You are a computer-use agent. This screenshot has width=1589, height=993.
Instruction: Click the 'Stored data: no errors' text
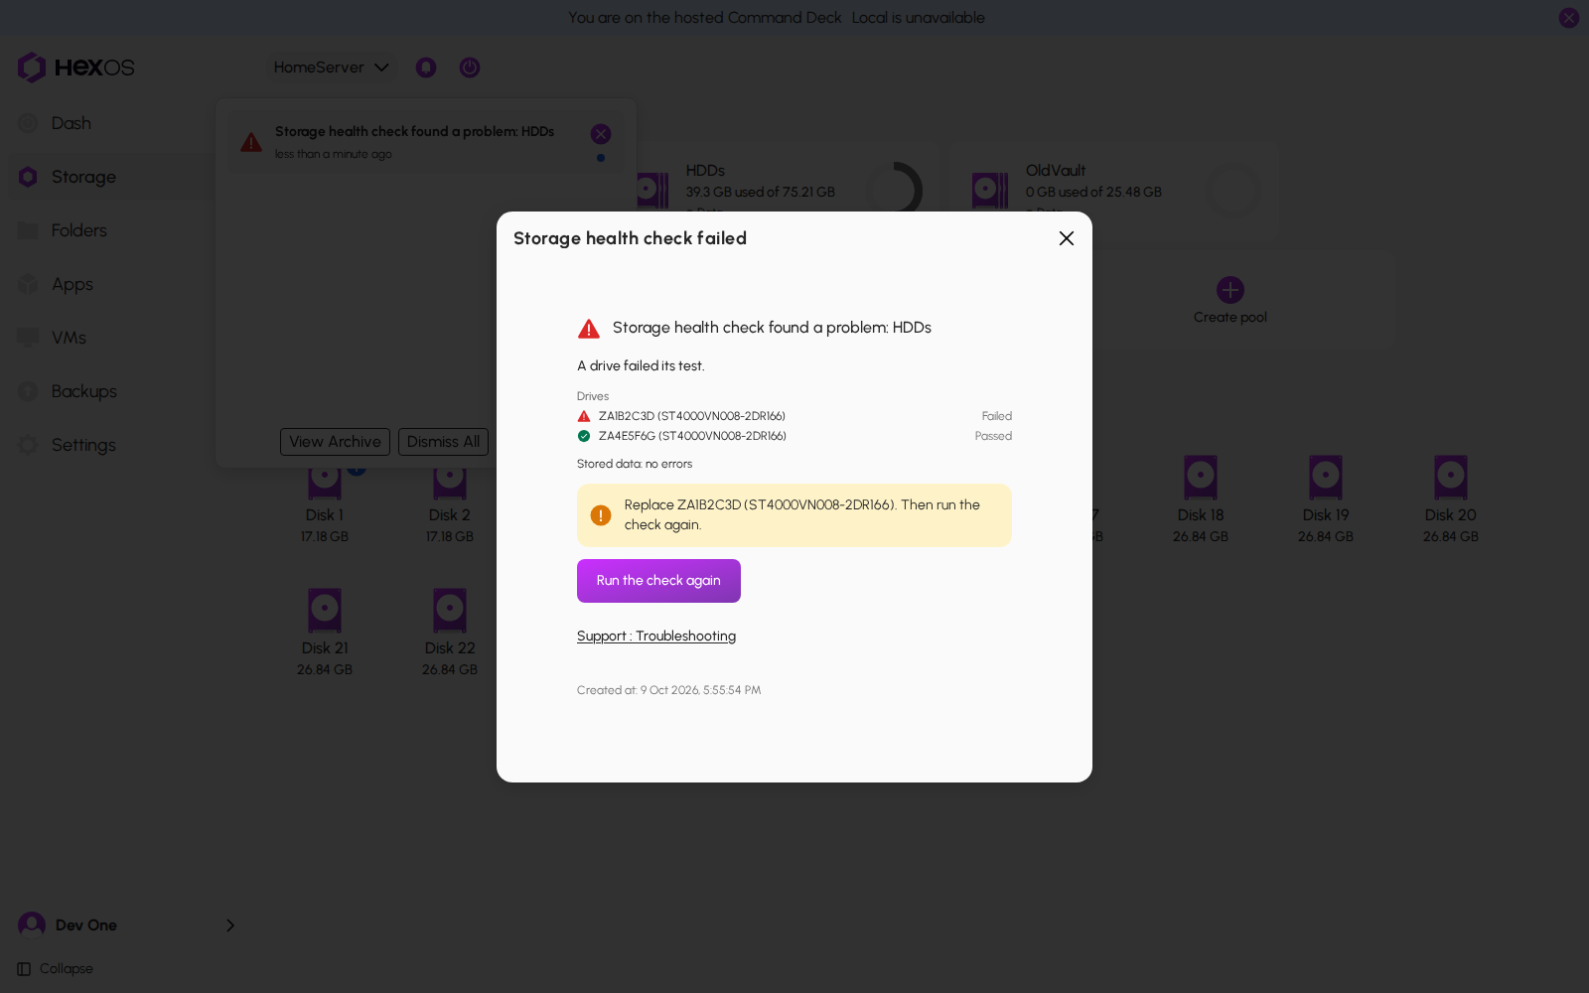click(635, 464)
